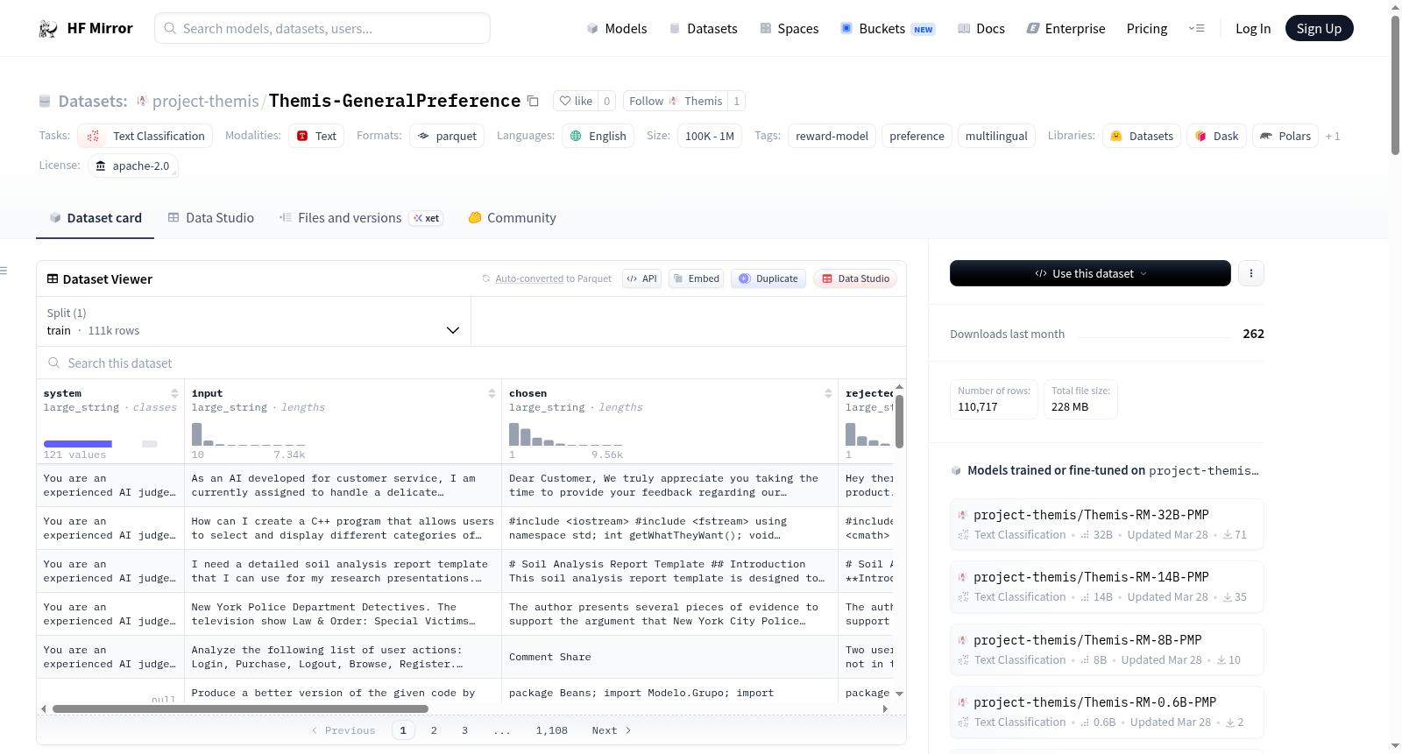Screen dimensions: 1402x754
Task: Focus the Search this dataset field
Action: click(x=471, y=363)
